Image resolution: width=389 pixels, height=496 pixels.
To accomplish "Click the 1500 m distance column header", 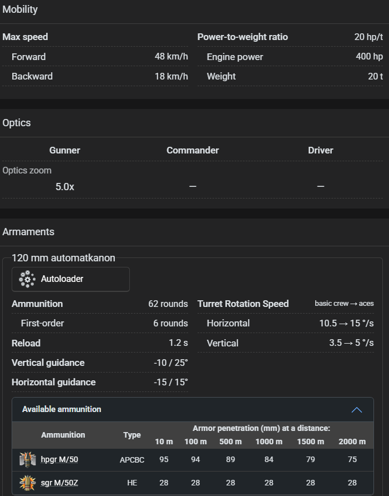I will click(x=310, y=442).
